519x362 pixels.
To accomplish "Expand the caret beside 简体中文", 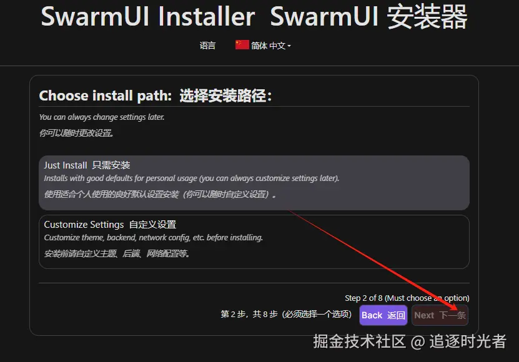I will pyautogui.click(x=289, y=46).
